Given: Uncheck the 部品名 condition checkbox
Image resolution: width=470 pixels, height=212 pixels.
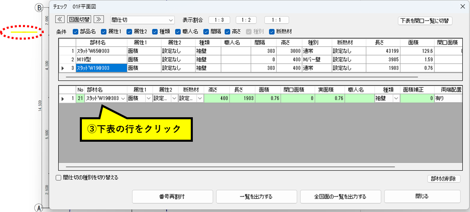Looking at the screenshot, I should 76,31.
